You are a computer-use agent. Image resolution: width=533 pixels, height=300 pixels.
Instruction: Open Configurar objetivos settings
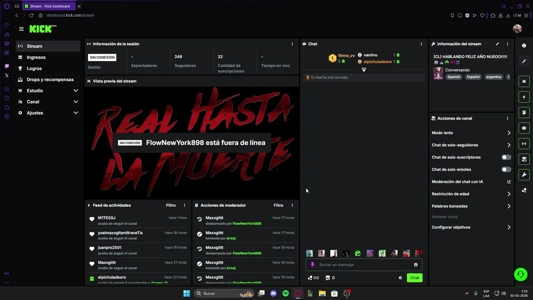pos(471,227)
